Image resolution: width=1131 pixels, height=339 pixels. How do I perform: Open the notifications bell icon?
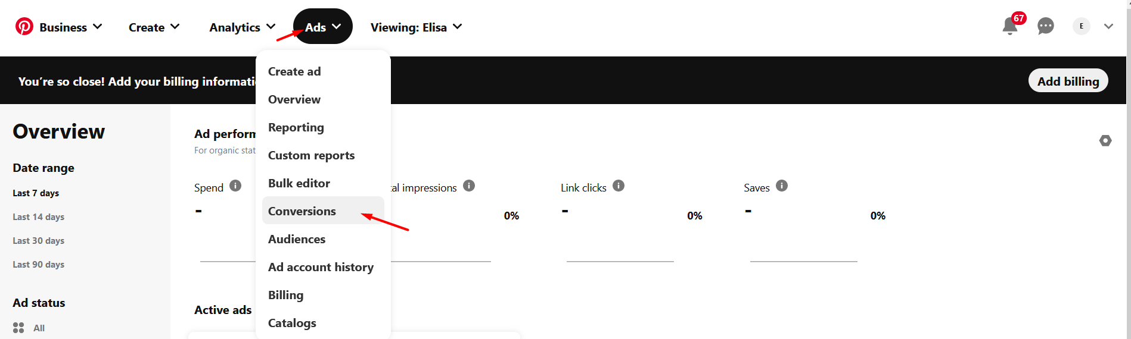coord(1010,26)
